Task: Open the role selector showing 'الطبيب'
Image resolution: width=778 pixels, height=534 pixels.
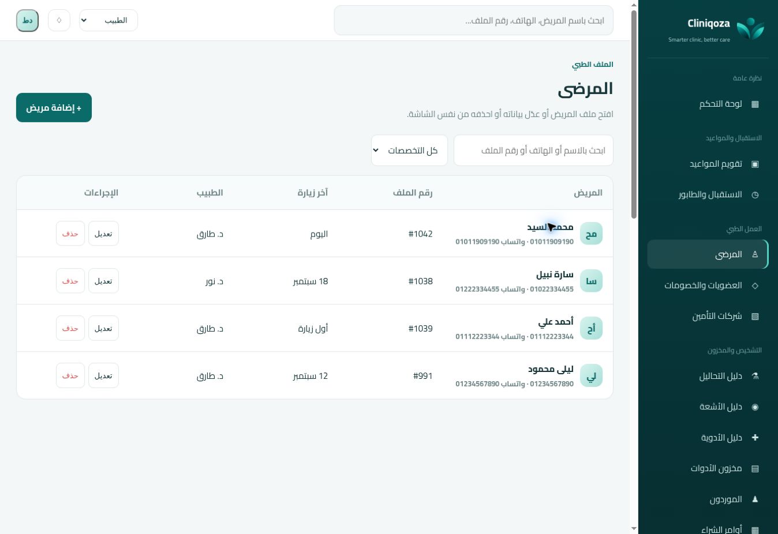Action: tap(109, 20)
